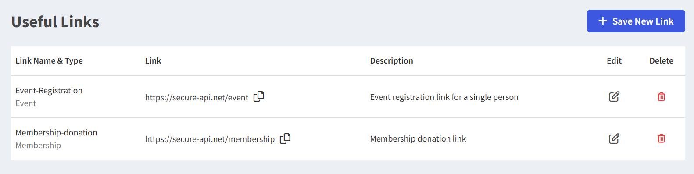Select the Event-Registration link name
The image size is (694, 174).
pyautogui.click(x=49, y=90)
